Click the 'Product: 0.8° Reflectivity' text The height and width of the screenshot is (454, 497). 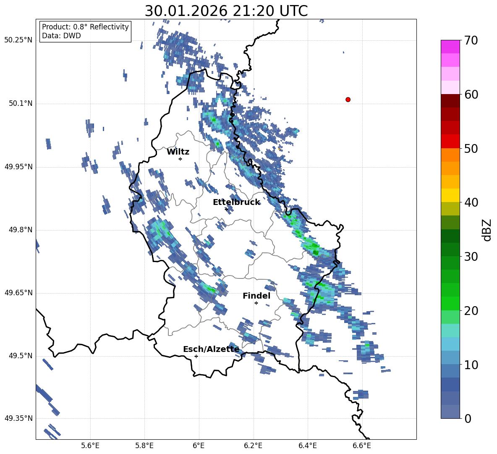pyautogui.click(x=85, y=27)
